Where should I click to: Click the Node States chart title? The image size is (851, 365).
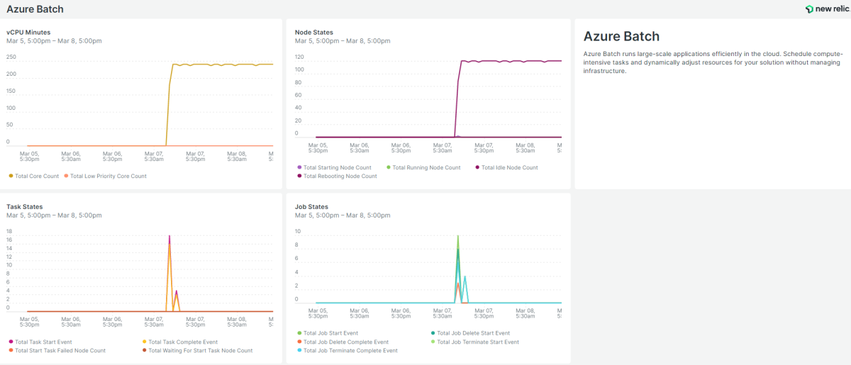click(314, 32)
